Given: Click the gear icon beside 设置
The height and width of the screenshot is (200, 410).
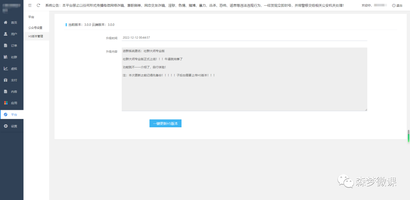Looking at the screenshot, I should [x=5, y=126].
